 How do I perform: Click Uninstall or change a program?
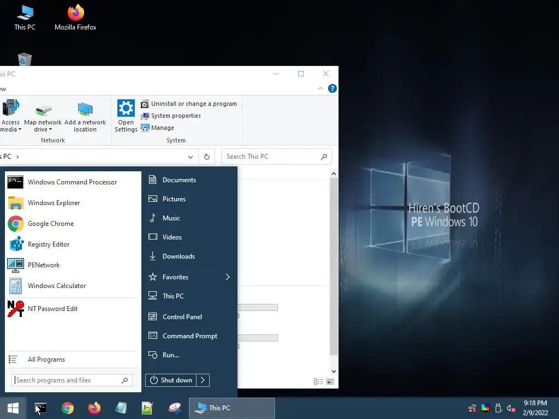tap(189, 104)
